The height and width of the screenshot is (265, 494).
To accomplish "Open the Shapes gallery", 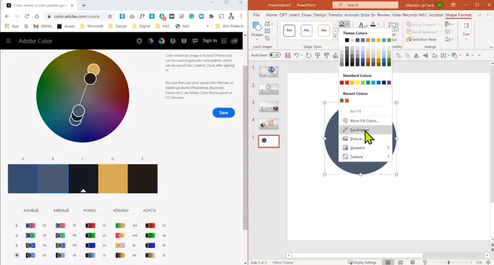I will [257, 30].
